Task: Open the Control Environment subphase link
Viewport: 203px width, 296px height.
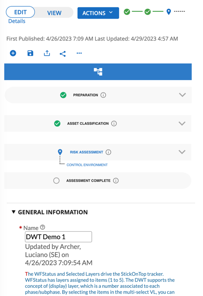Action: click(x=87, y=165)
